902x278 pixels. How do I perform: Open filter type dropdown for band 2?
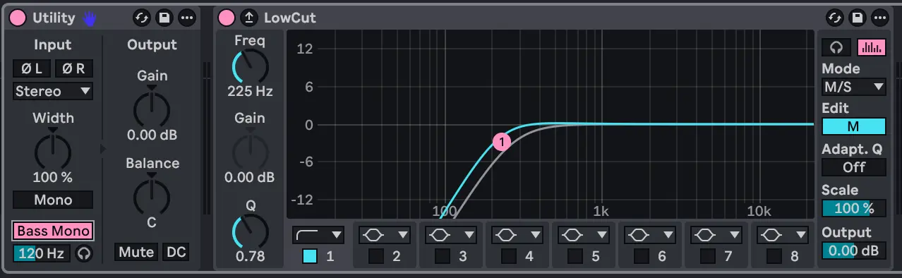384,234
